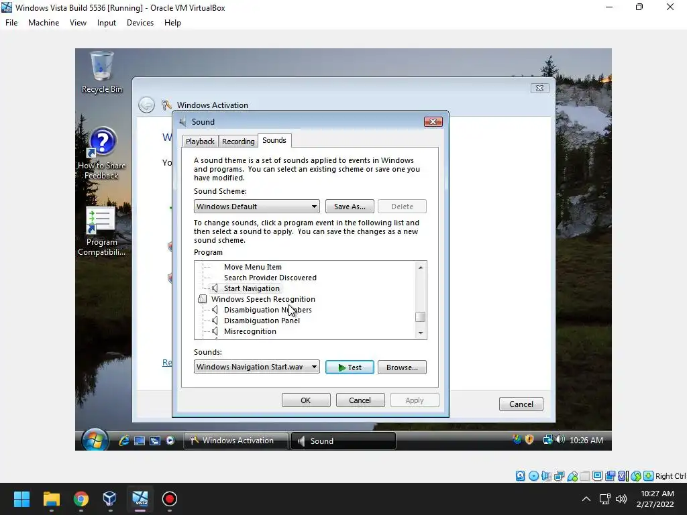
Task: Launch Windows Media Player quick launch icon
Action: (x=170, y=441)
